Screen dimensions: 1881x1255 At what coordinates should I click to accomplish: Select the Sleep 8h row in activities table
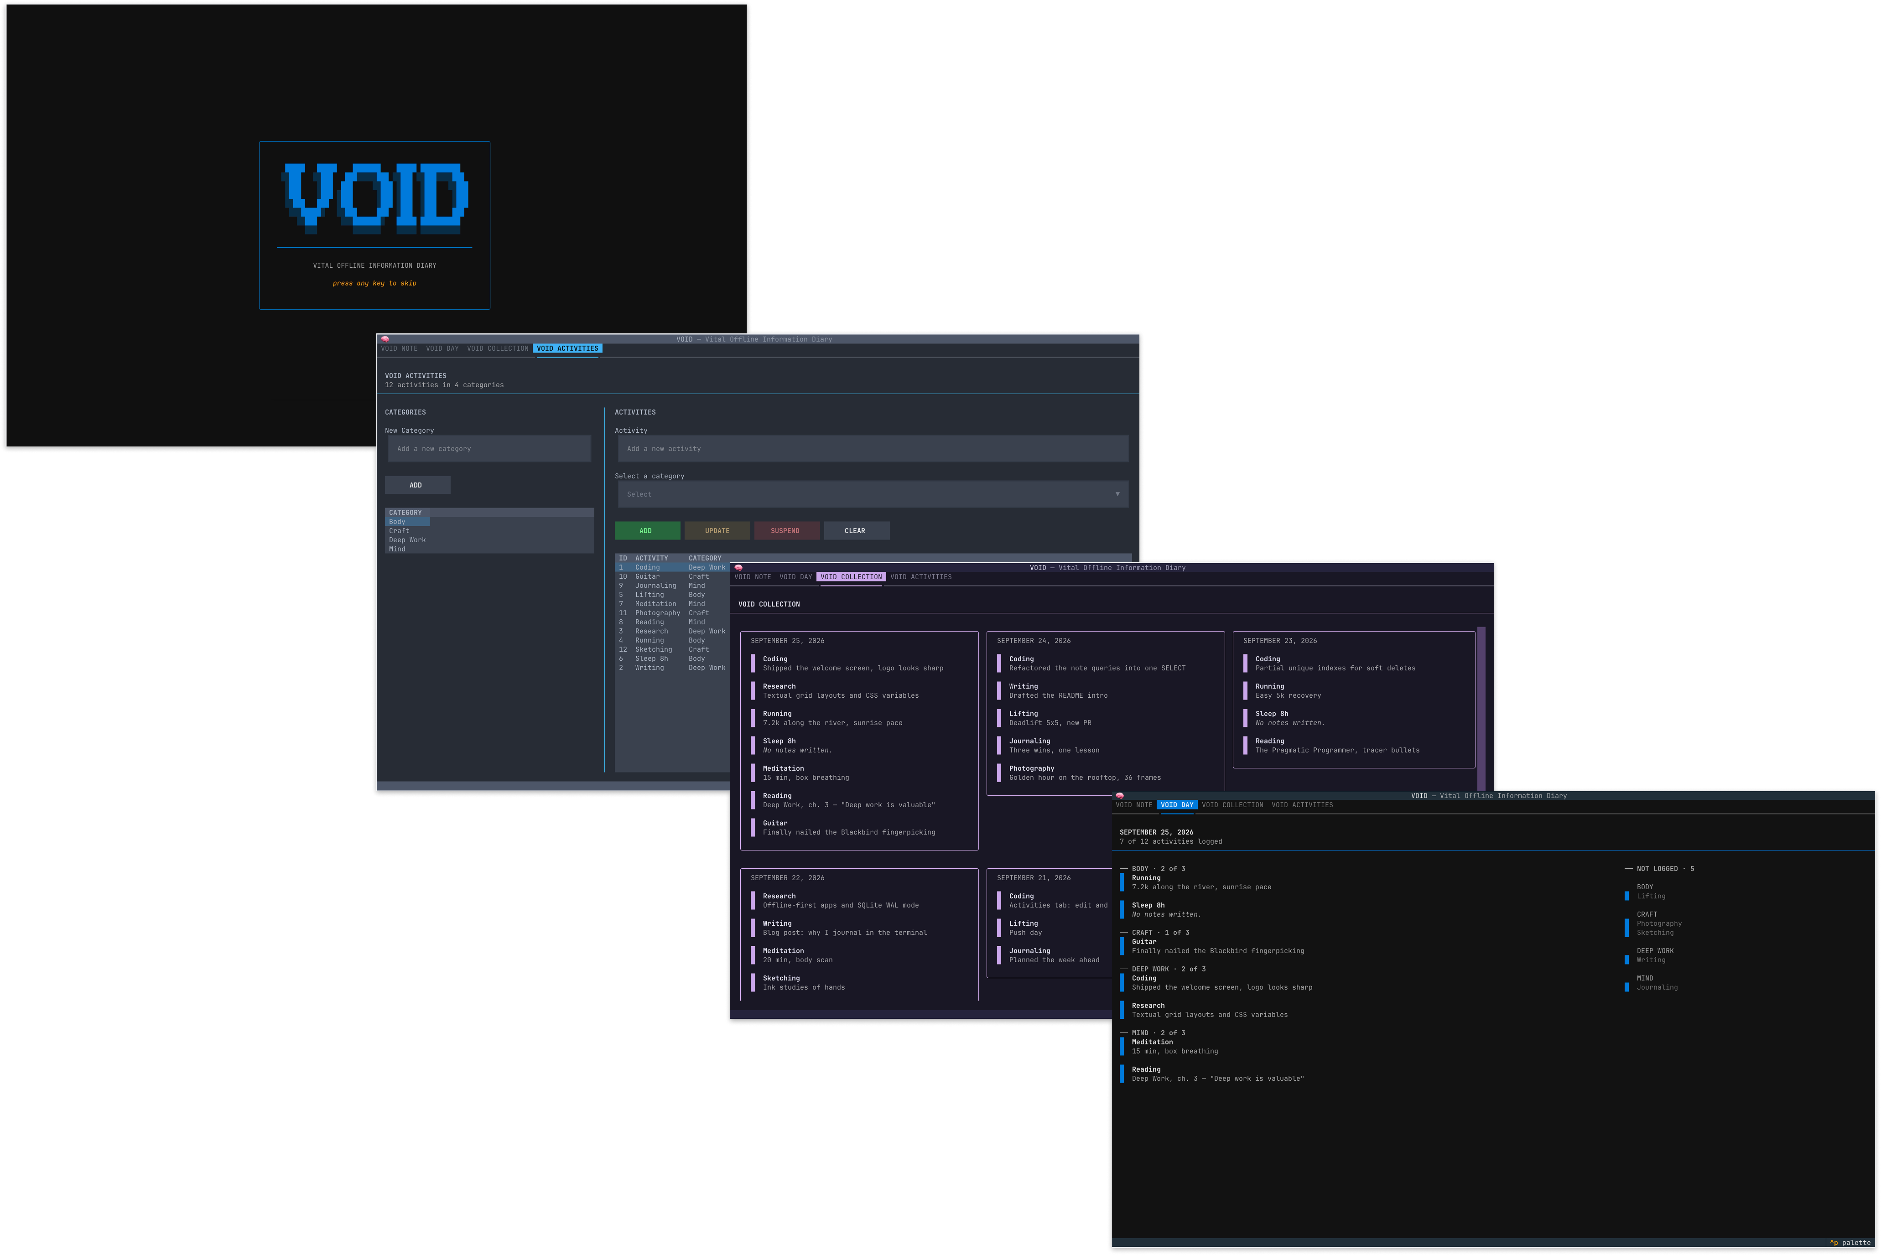672,659
